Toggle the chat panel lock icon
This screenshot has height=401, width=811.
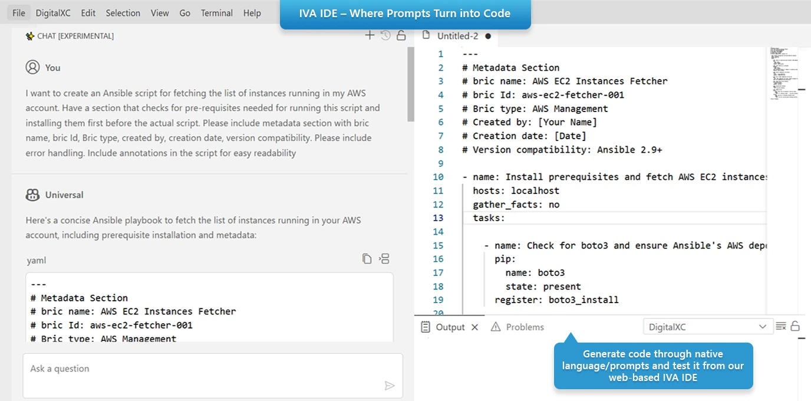pos(401,35)
